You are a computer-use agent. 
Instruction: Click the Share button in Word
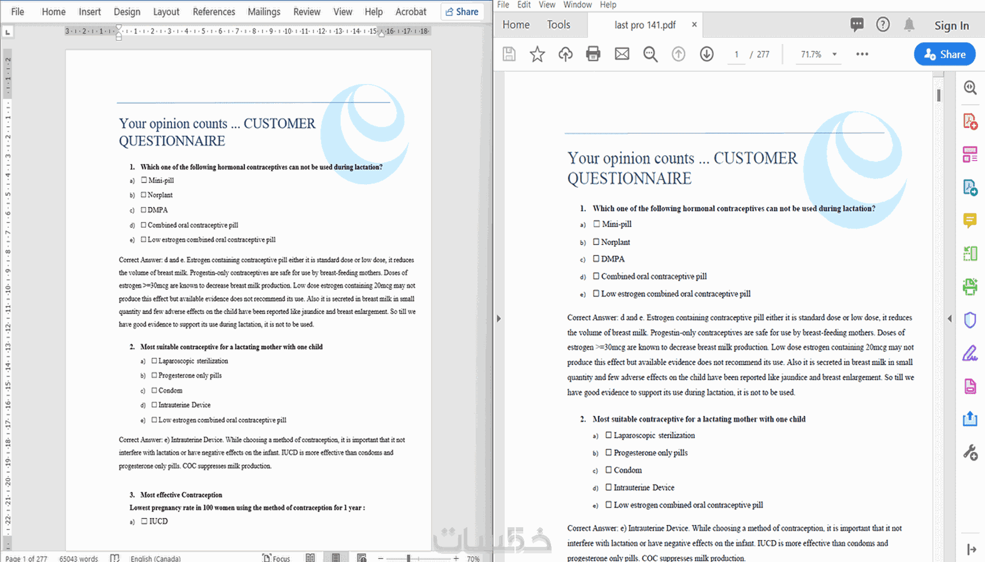point(462,12)
